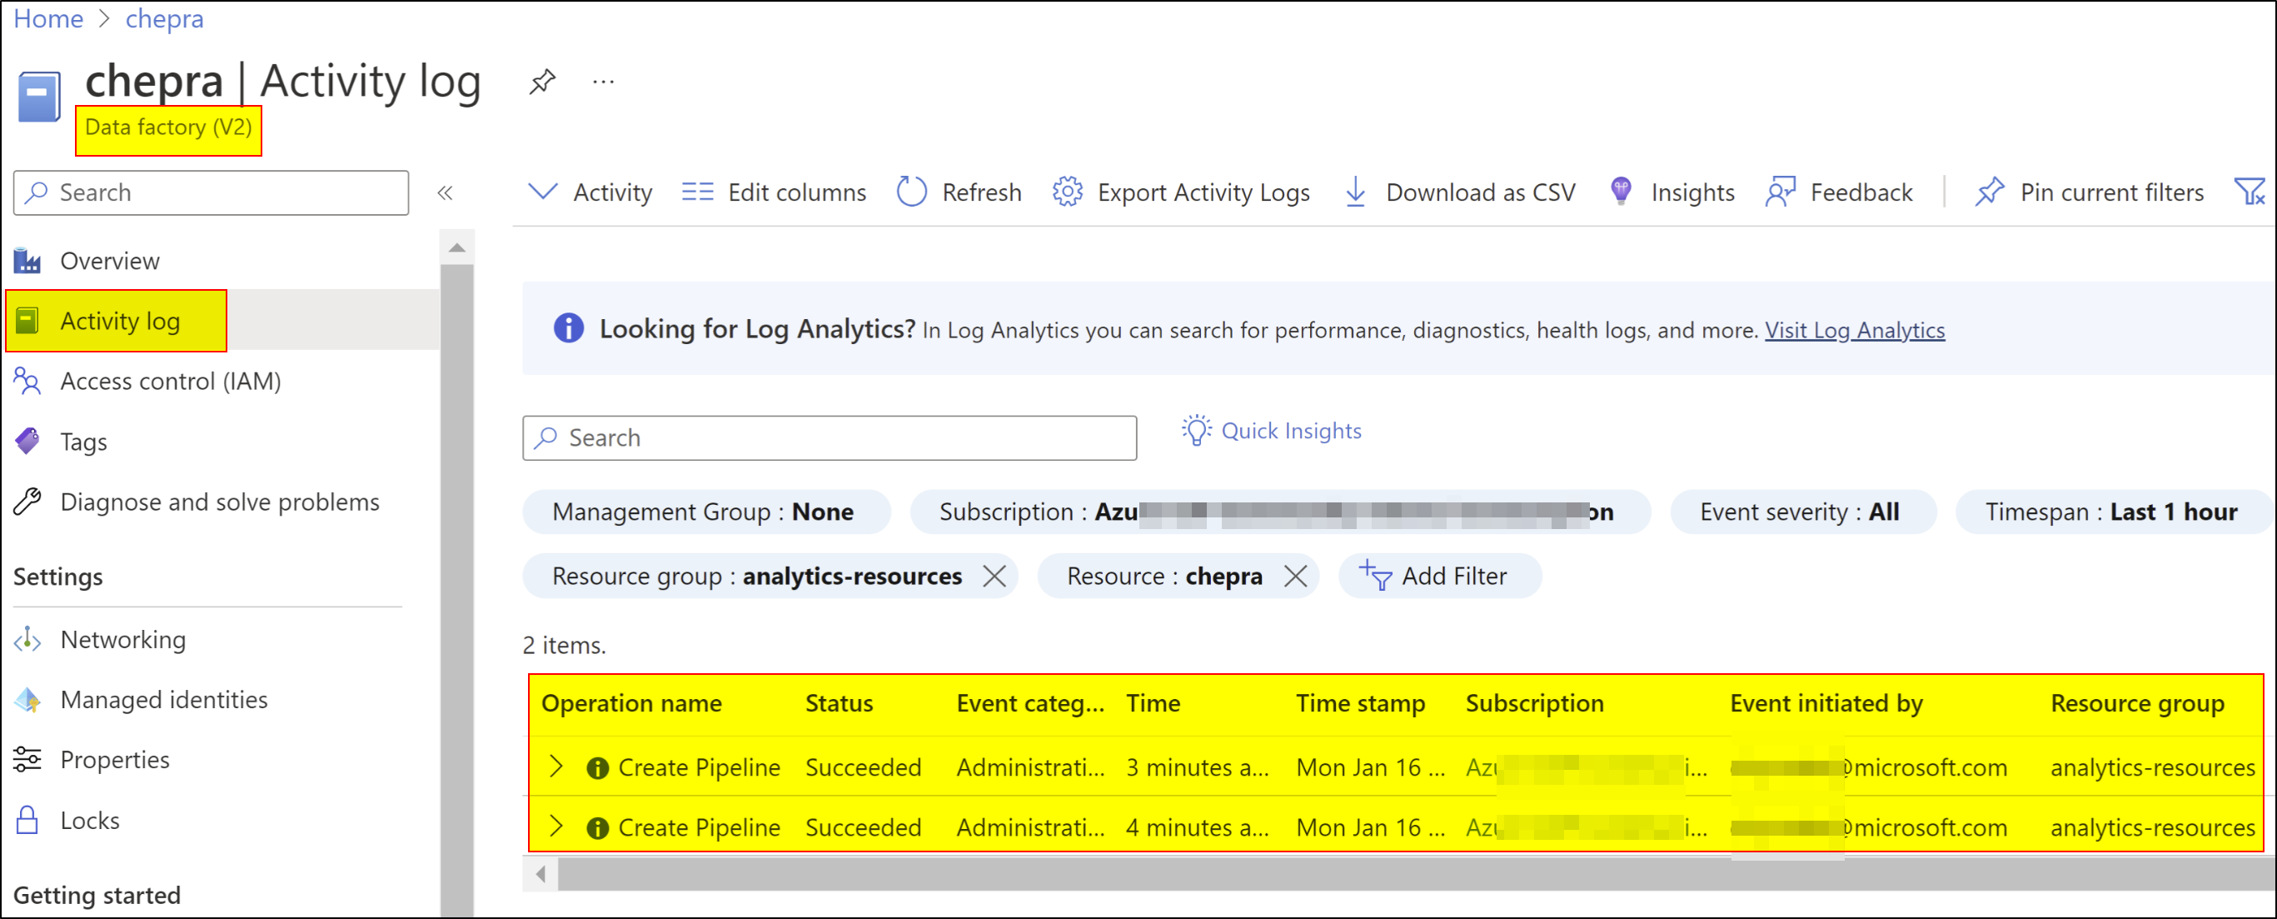Click the sidebar scrollbar up arrow
The width and height of the screenshot is (2277, 919).
click(x=457, y=247)
